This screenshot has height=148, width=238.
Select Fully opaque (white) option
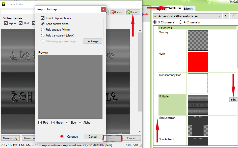[x=43, y=30]
